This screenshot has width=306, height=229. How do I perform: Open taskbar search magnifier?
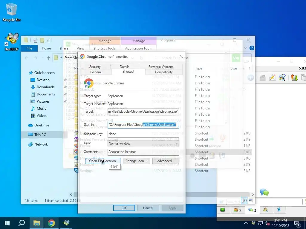pyautogui.click(x=22, y=223)
